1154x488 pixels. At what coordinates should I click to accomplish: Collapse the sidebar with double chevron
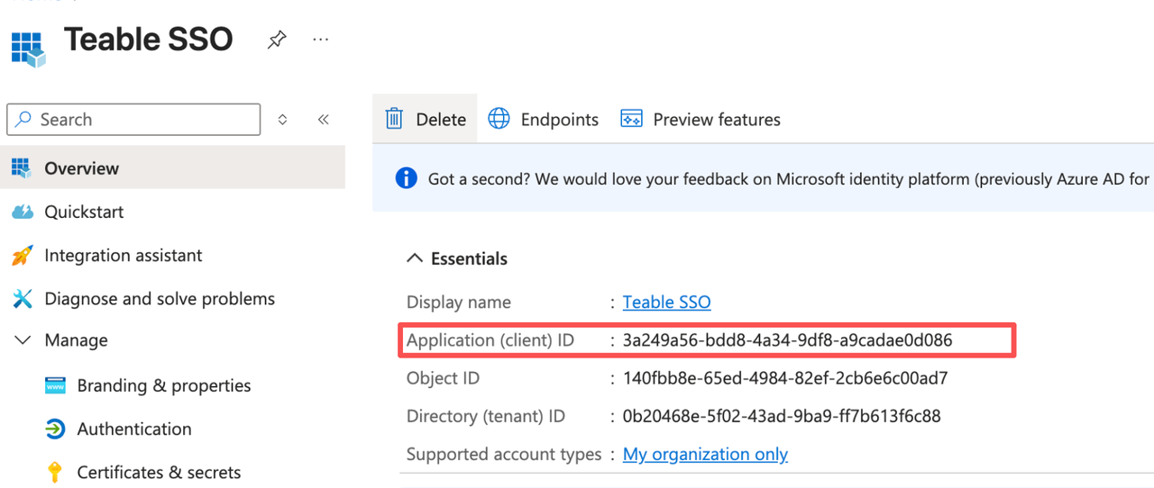point(324,119)
